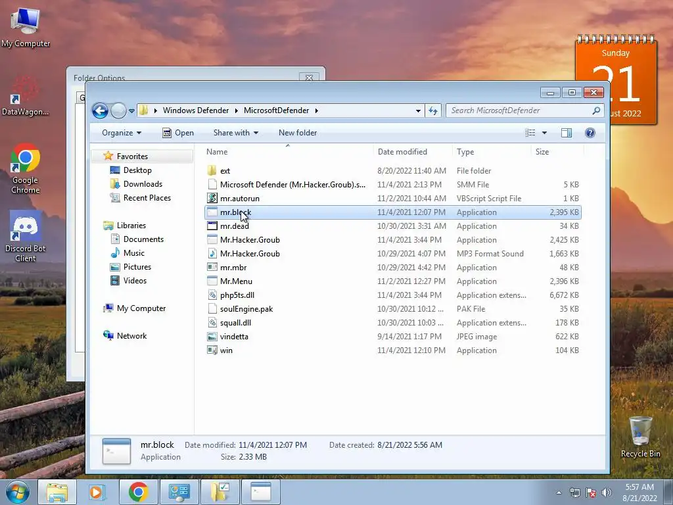Select the php5ts.dll file icon
The image size is (673, 505).
(x=212, y=295)
